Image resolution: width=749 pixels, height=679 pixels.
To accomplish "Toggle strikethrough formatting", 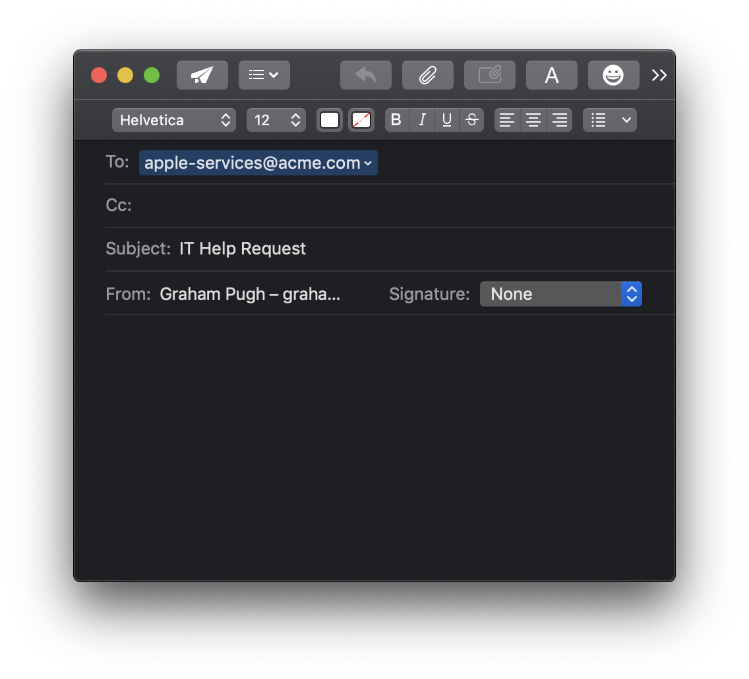I will coord(472,120).
